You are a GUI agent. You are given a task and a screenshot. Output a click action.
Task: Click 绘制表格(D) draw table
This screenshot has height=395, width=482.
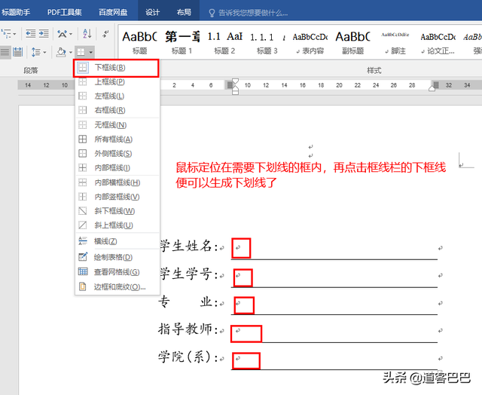[x=117, y=257]
